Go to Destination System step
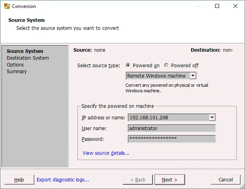 [28, 58]
